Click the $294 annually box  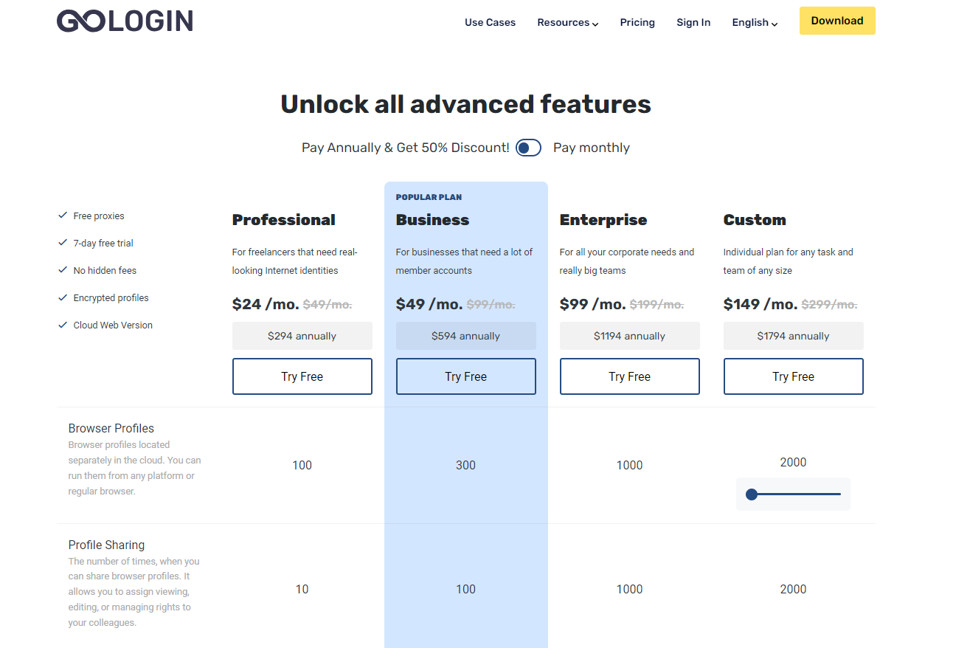(302, 336)
